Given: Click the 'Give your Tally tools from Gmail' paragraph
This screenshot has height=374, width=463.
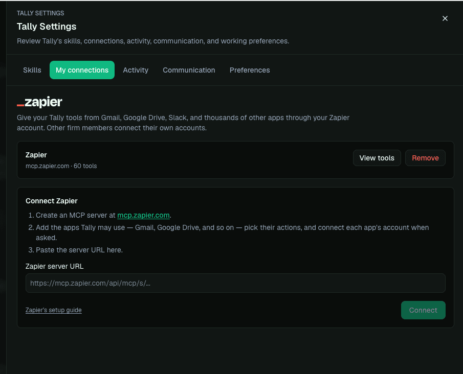Looking at the screenshot, I should coord(183,123).
